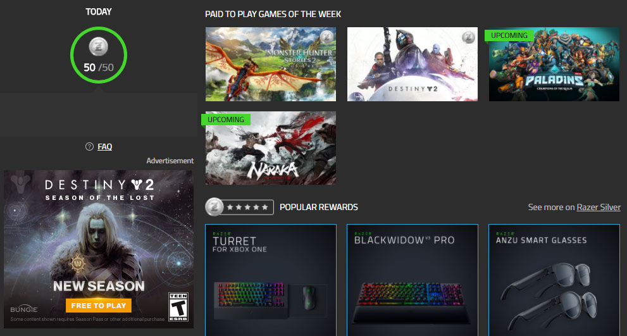Click Razer Silver coin icon beside Popular Rewards
The height and width of the screenshot is (336, 627).
tap(214, 207)
